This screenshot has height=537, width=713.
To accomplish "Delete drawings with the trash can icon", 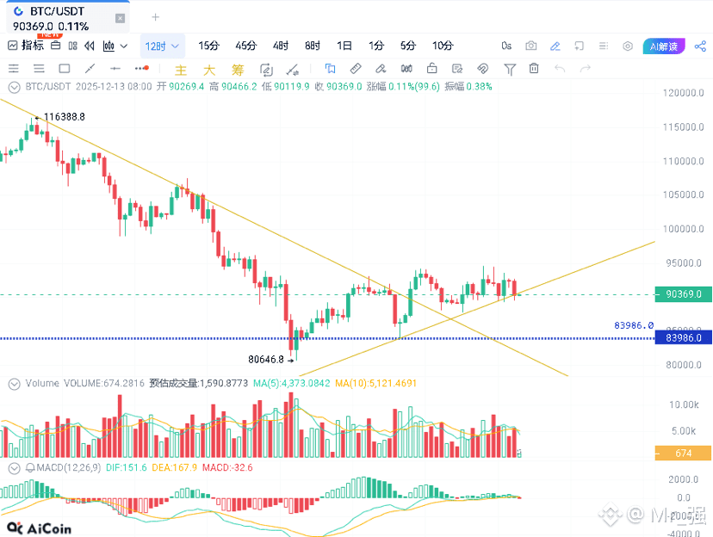I will [x=534, y=69].
